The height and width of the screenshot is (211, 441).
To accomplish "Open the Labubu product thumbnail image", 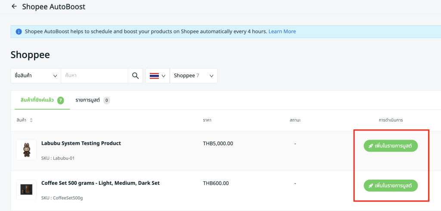I will pos(26,150).
